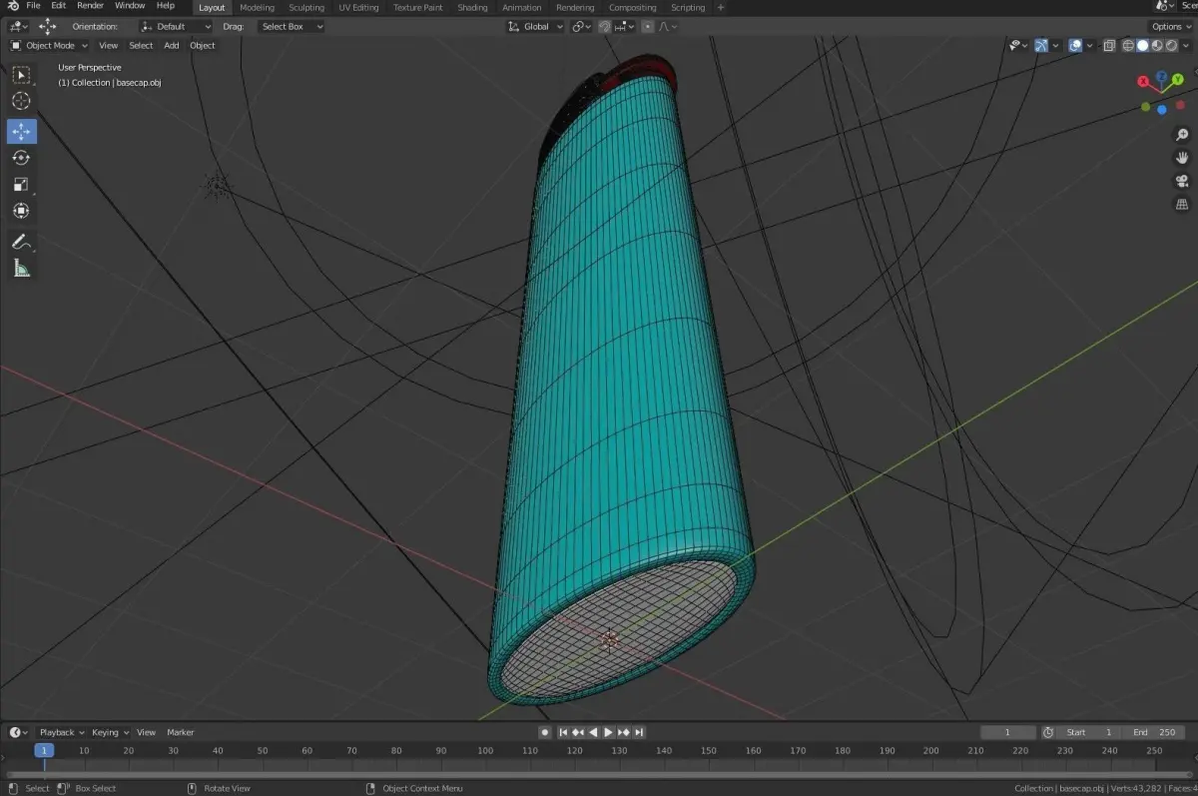Play the animation forward
1198x796 pixels.
click(608, 732)
